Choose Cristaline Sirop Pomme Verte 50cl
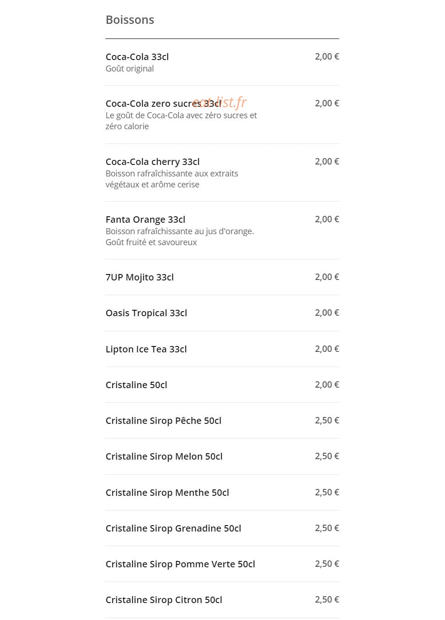This screenshot has width=445, height=620. [222, 564]
